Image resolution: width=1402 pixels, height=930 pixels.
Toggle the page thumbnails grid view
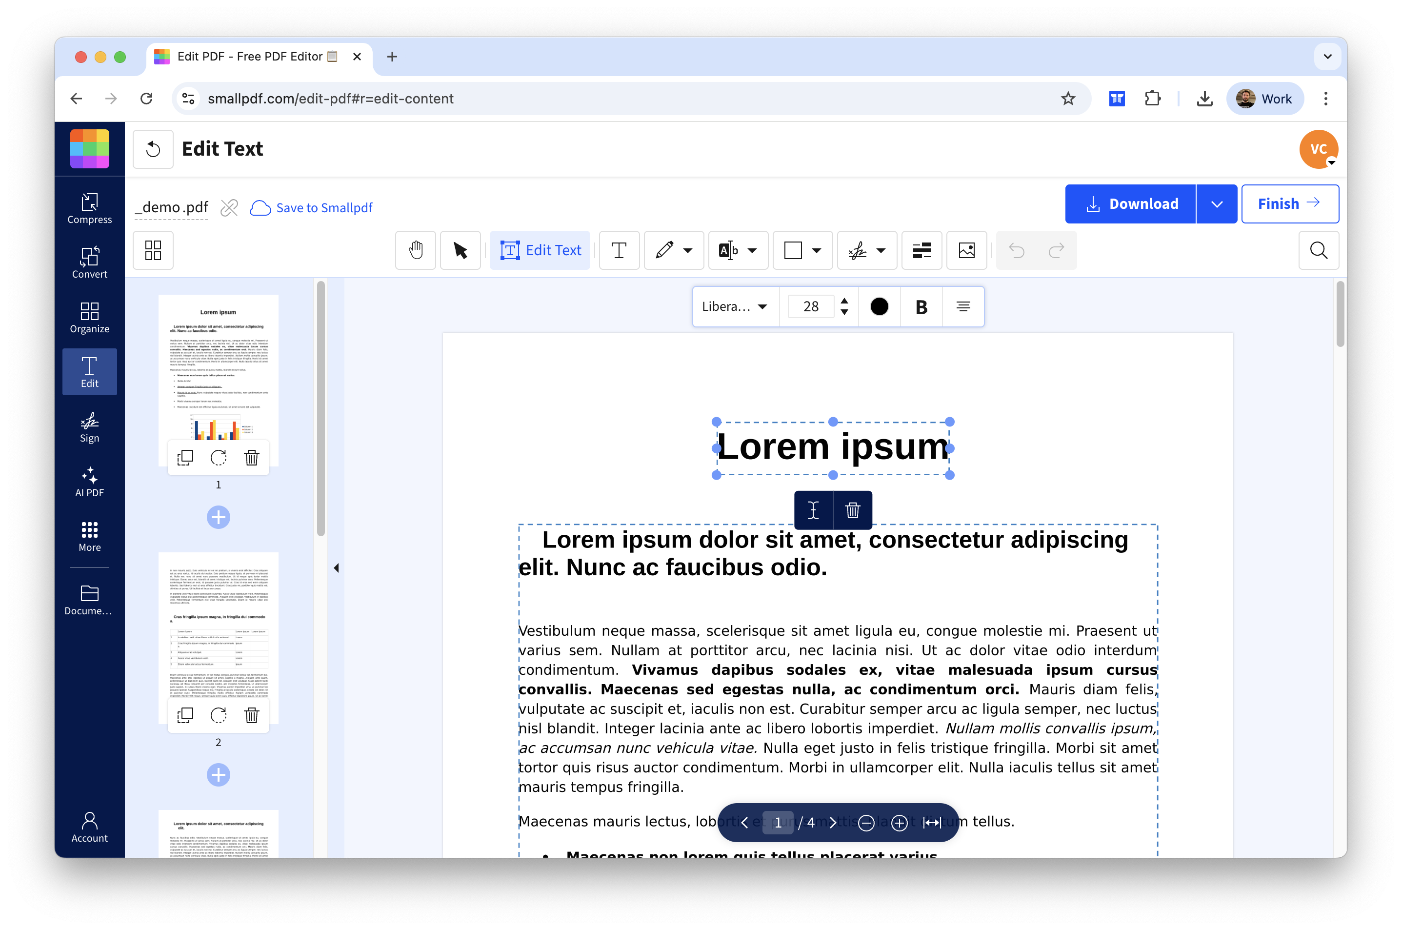coord(153,250)
